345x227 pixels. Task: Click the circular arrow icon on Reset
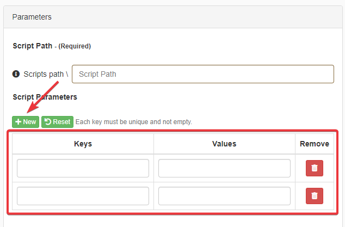tap(47, 122)
